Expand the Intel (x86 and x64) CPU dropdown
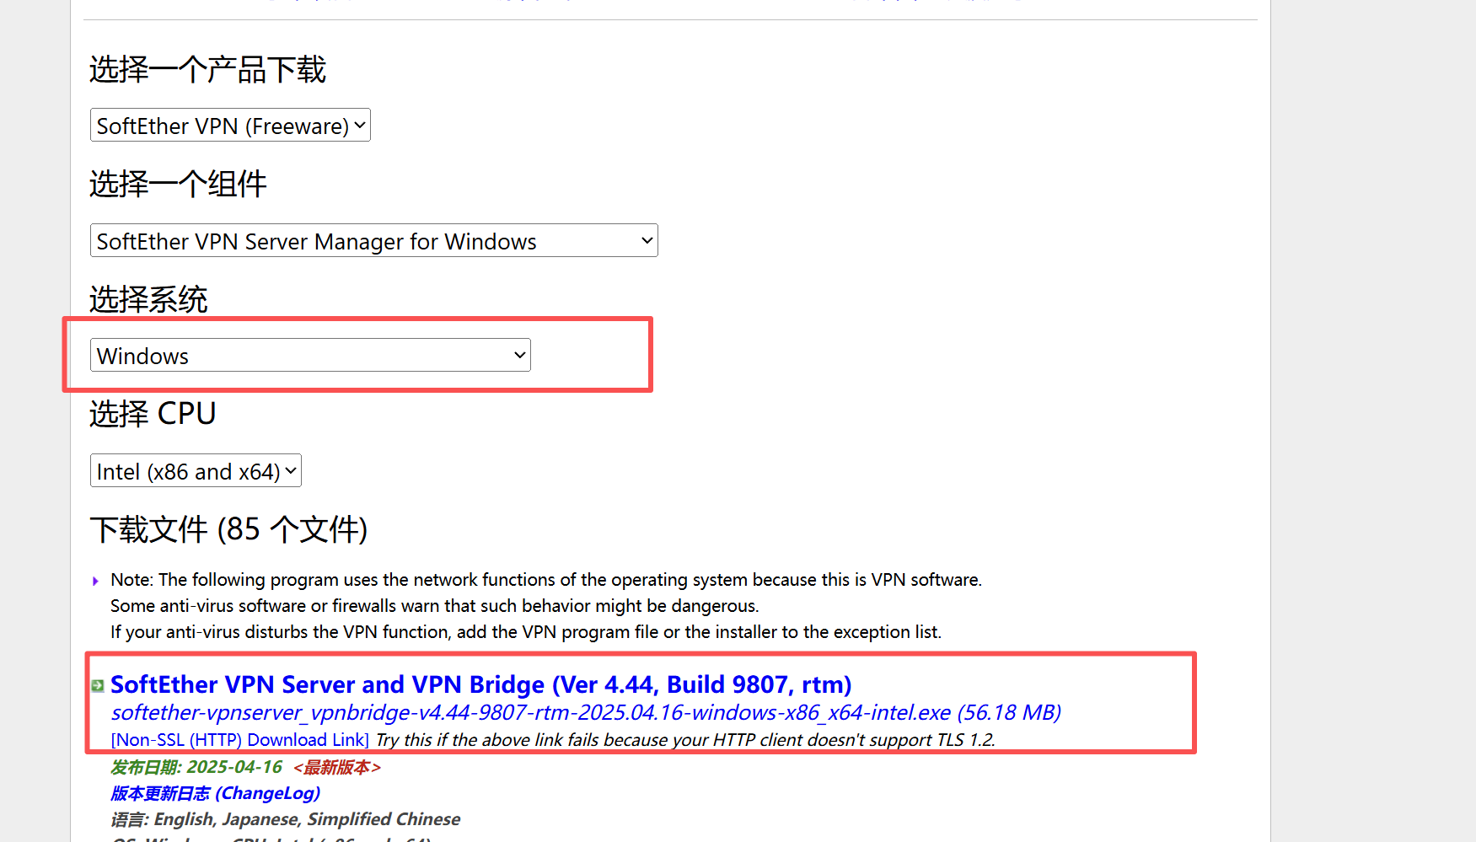 point(196,471)
